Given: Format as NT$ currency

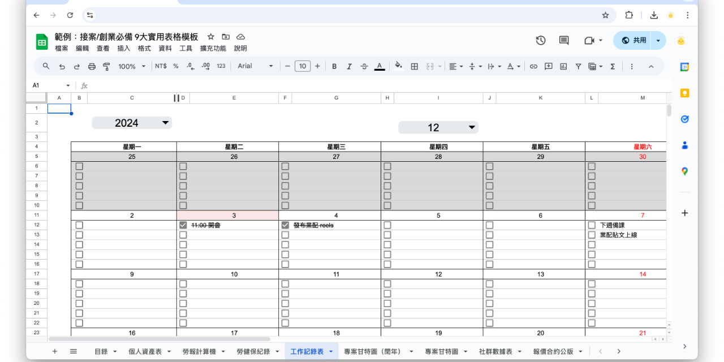Looking at the screenshot, I should point(161,66).
